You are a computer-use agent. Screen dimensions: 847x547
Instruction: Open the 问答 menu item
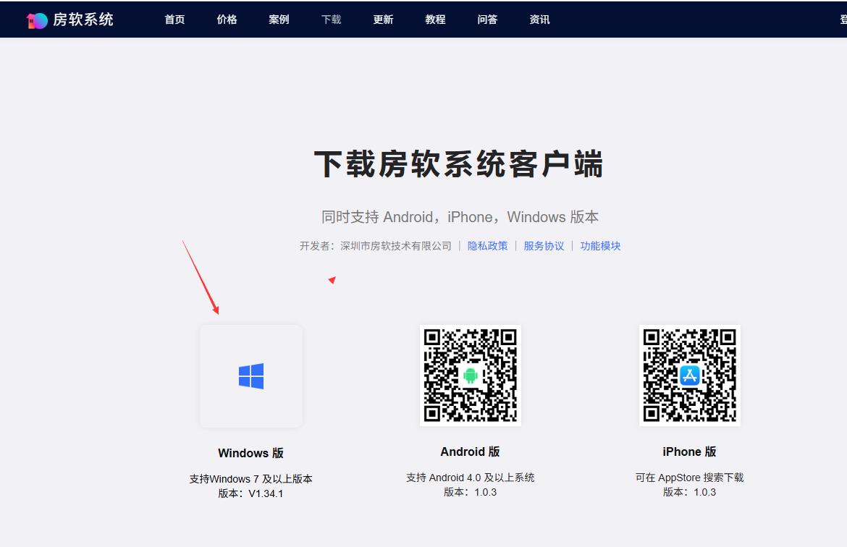click(487, 20)
